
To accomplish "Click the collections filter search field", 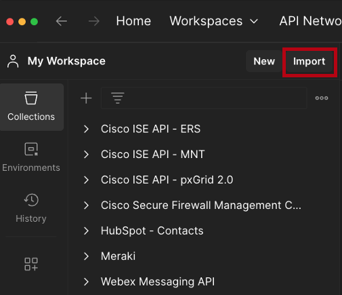I will click(x=204, y=98).
